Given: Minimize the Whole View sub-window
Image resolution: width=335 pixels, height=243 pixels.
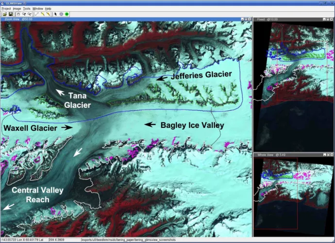Looking at the screenshot, I should pyautogui.click(x=325, y=155).
